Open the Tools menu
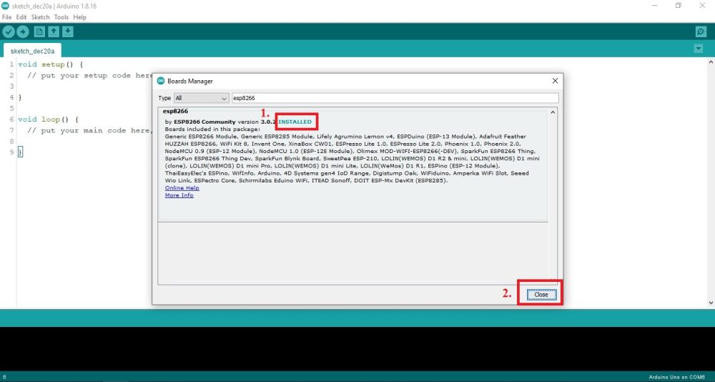Viewport: 715px width, 382px height. [61, 17]
